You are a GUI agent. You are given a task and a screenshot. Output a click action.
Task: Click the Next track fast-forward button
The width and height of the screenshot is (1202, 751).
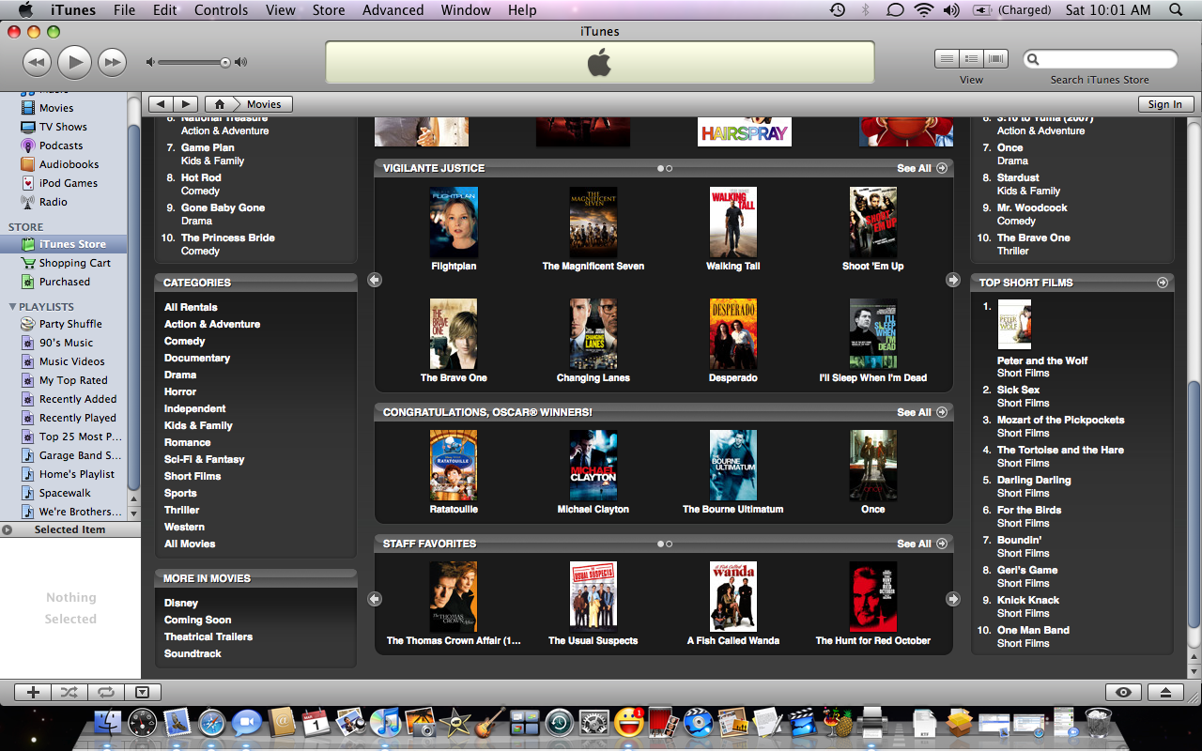point(112,62)
